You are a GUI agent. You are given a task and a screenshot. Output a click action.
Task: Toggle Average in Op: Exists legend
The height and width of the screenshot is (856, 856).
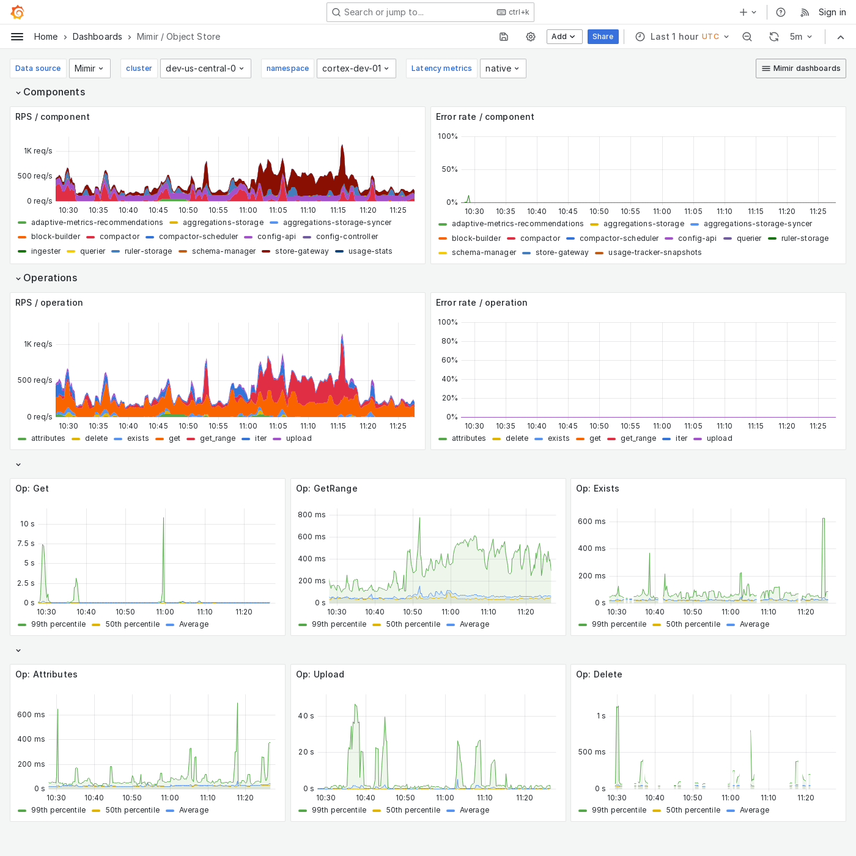[x=755, y=624]
